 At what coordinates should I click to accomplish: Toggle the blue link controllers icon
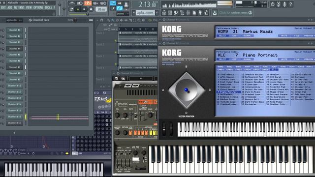[120, 8]
